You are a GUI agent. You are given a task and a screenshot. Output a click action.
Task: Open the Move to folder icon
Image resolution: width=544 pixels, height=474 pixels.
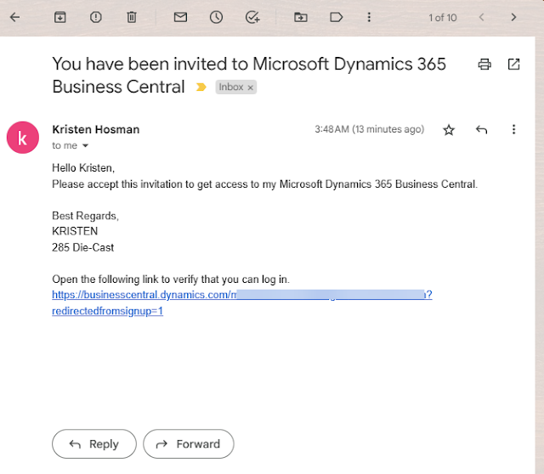(x=300, y=17)
